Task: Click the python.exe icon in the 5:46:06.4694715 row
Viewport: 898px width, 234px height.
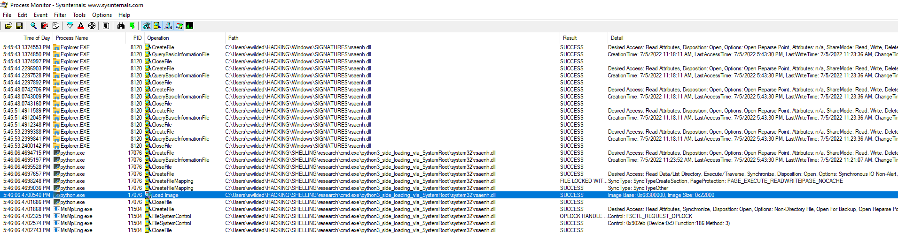Action: coord(56,153)
